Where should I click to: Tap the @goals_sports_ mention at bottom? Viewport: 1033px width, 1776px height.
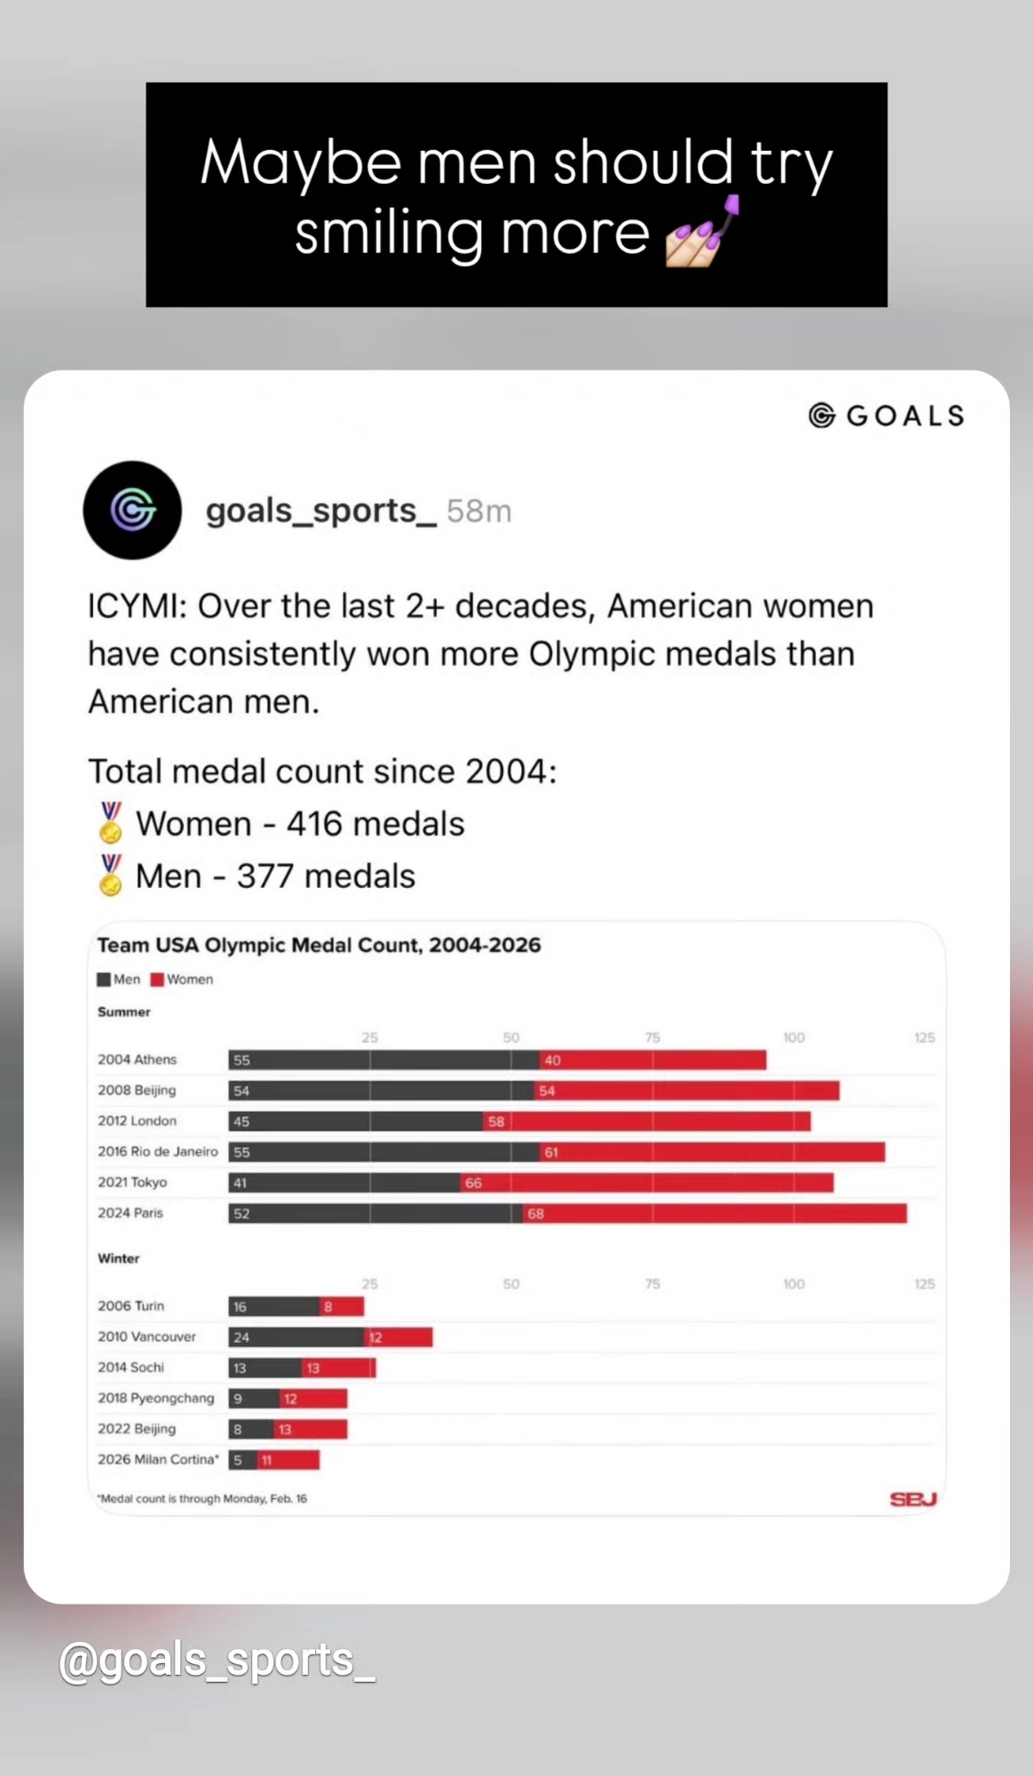[x=217, y=1660]
